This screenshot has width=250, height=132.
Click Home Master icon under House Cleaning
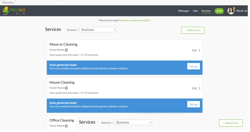point(66,88)
